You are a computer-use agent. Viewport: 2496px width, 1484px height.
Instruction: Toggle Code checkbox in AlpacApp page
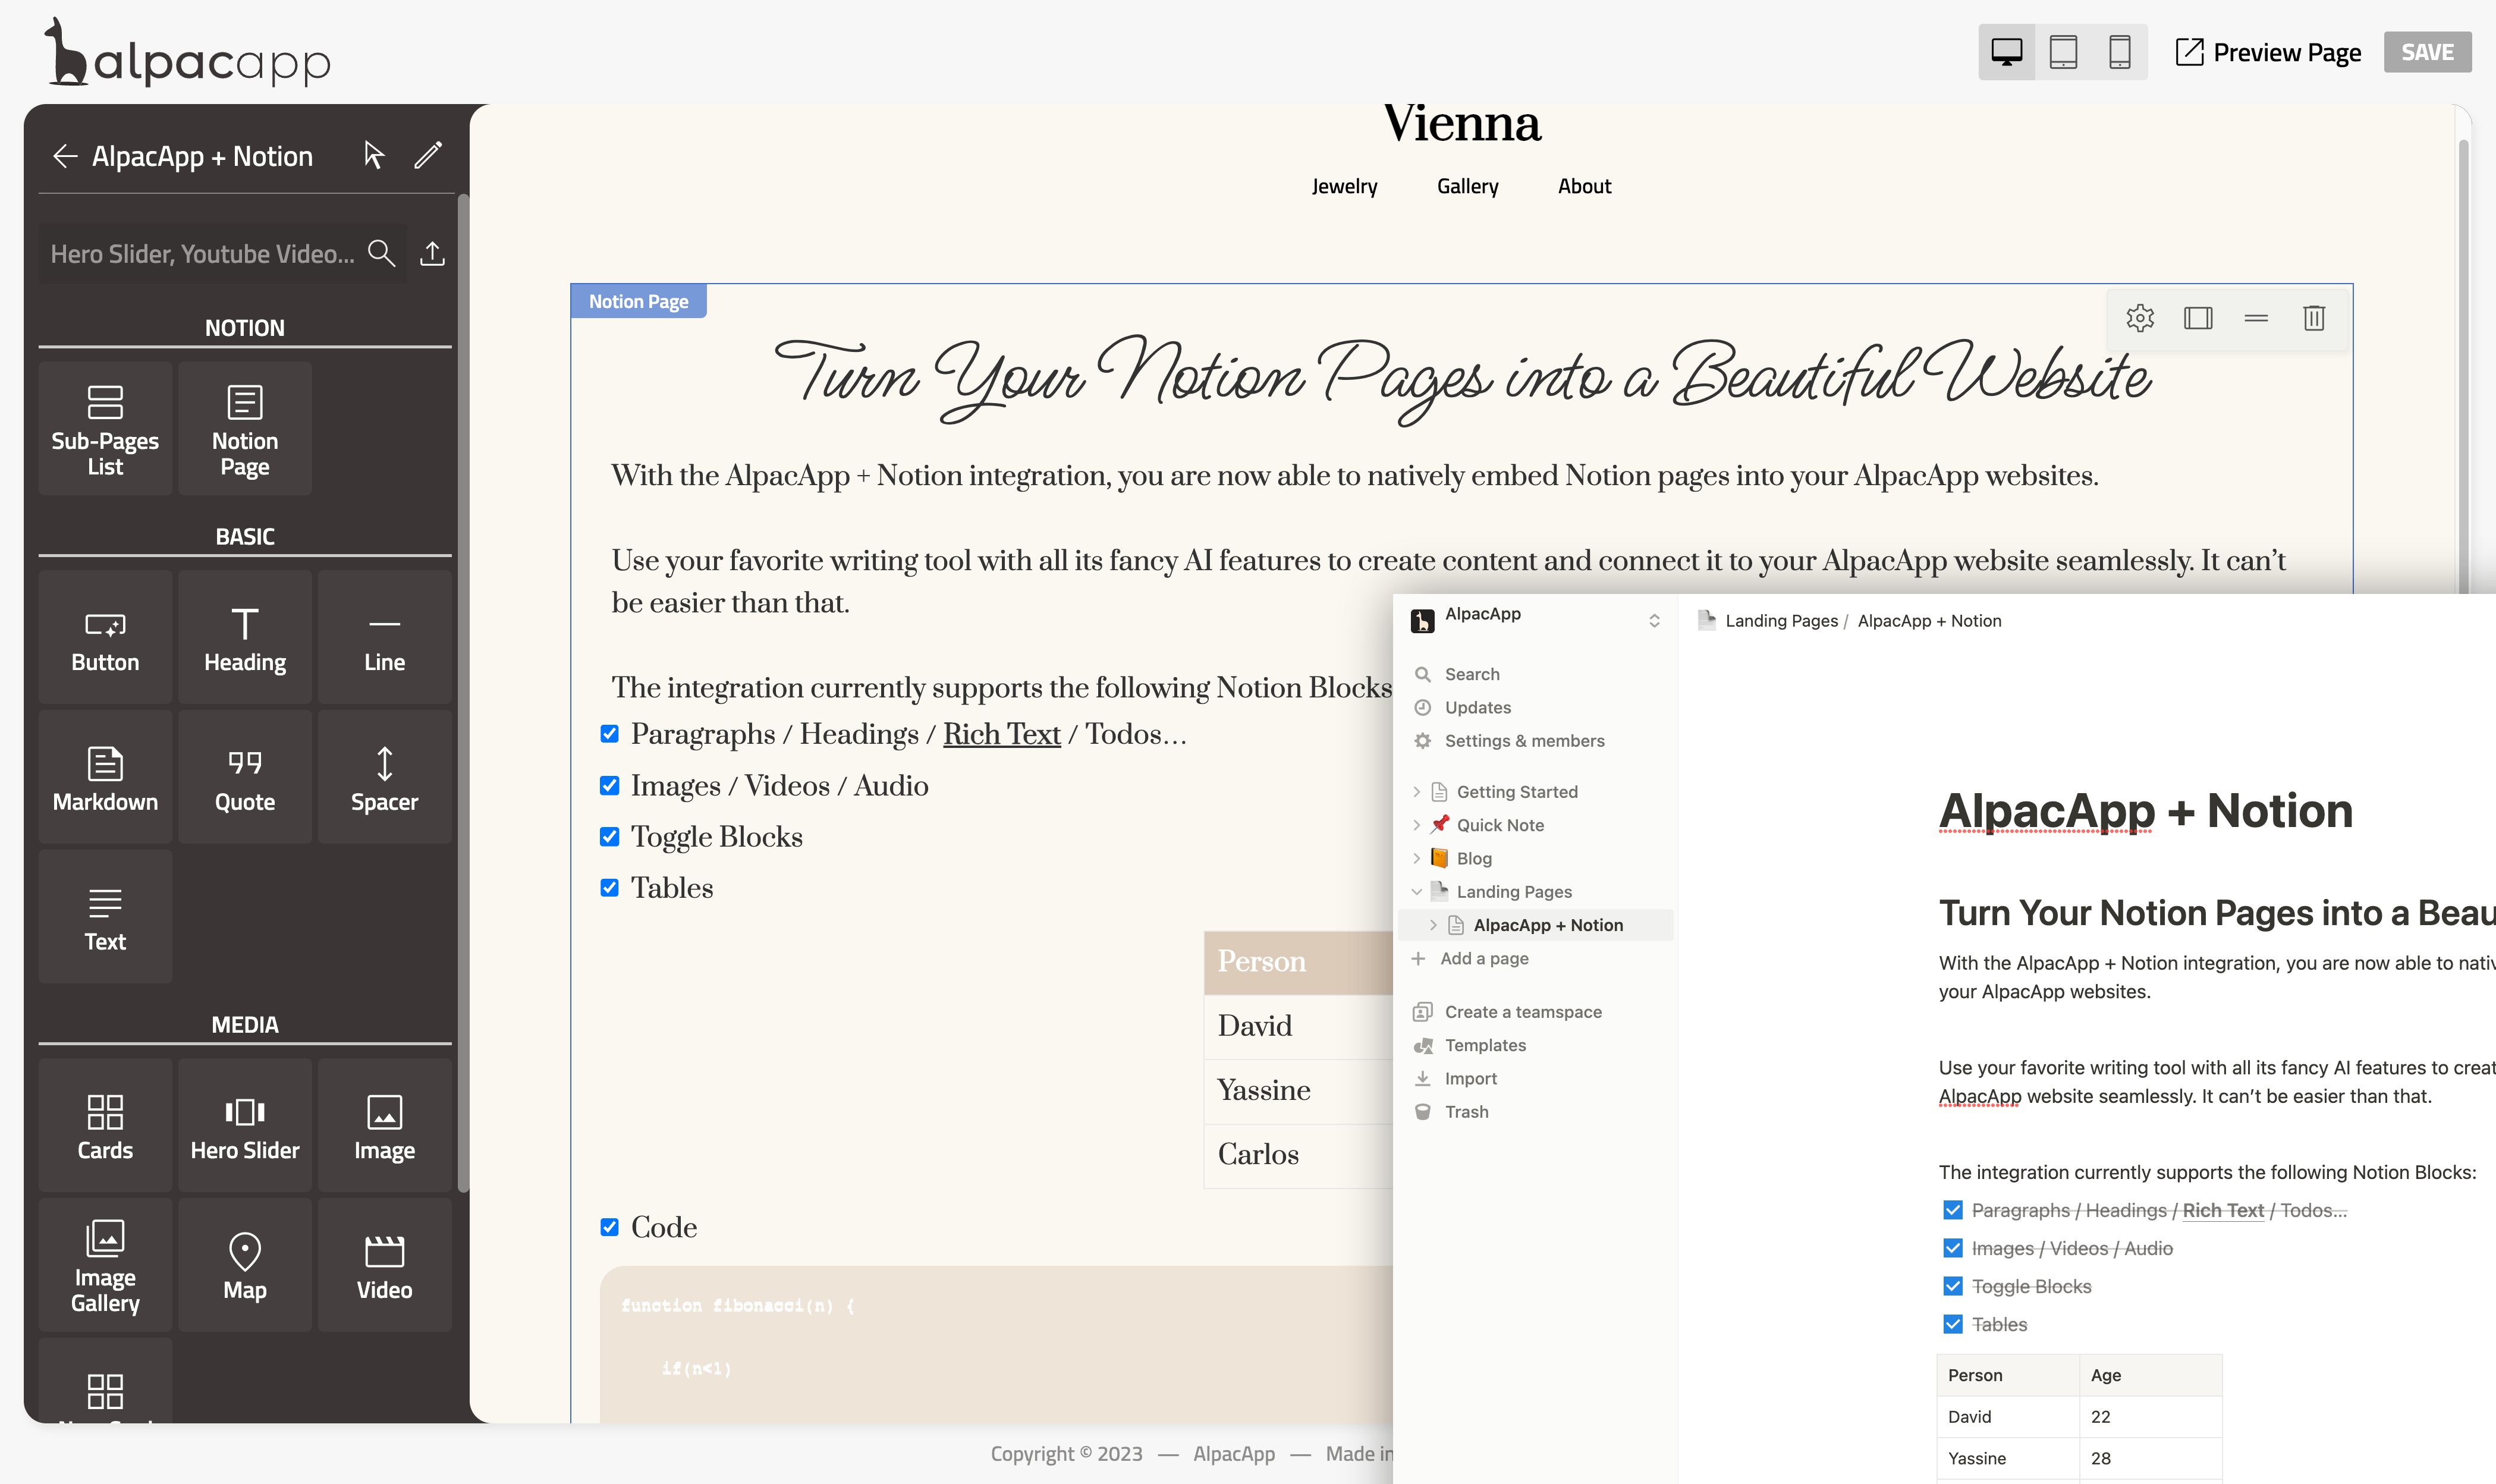(x=609, y=1227)
